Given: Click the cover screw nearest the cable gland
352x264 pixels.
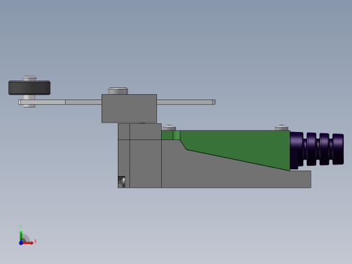Looking at the screenshot, I should tap(282, 127).
